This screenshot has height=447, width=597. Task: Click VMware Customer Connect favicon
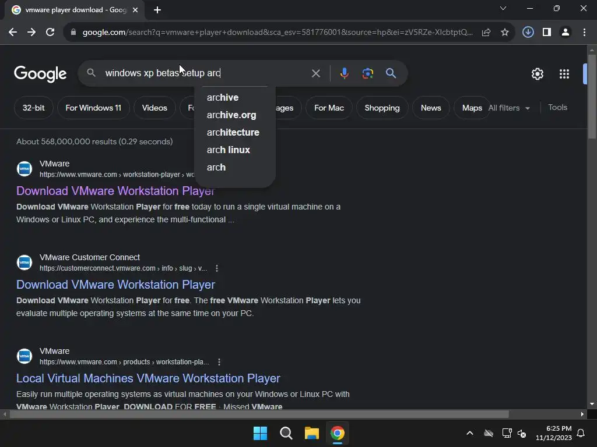pyautogui.click(x=24, y=262)
